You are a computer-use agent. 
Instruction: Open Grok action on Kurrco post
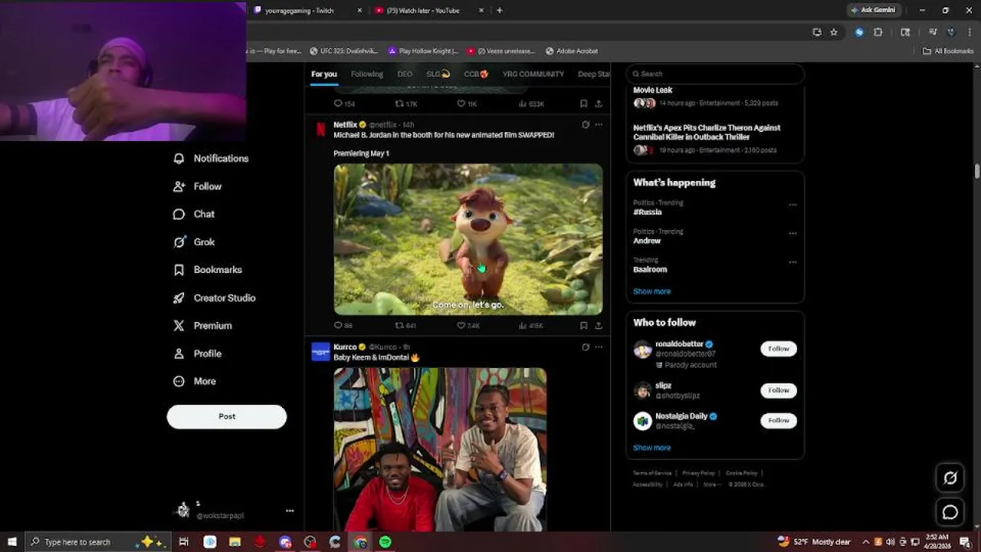tap(586, 347)
